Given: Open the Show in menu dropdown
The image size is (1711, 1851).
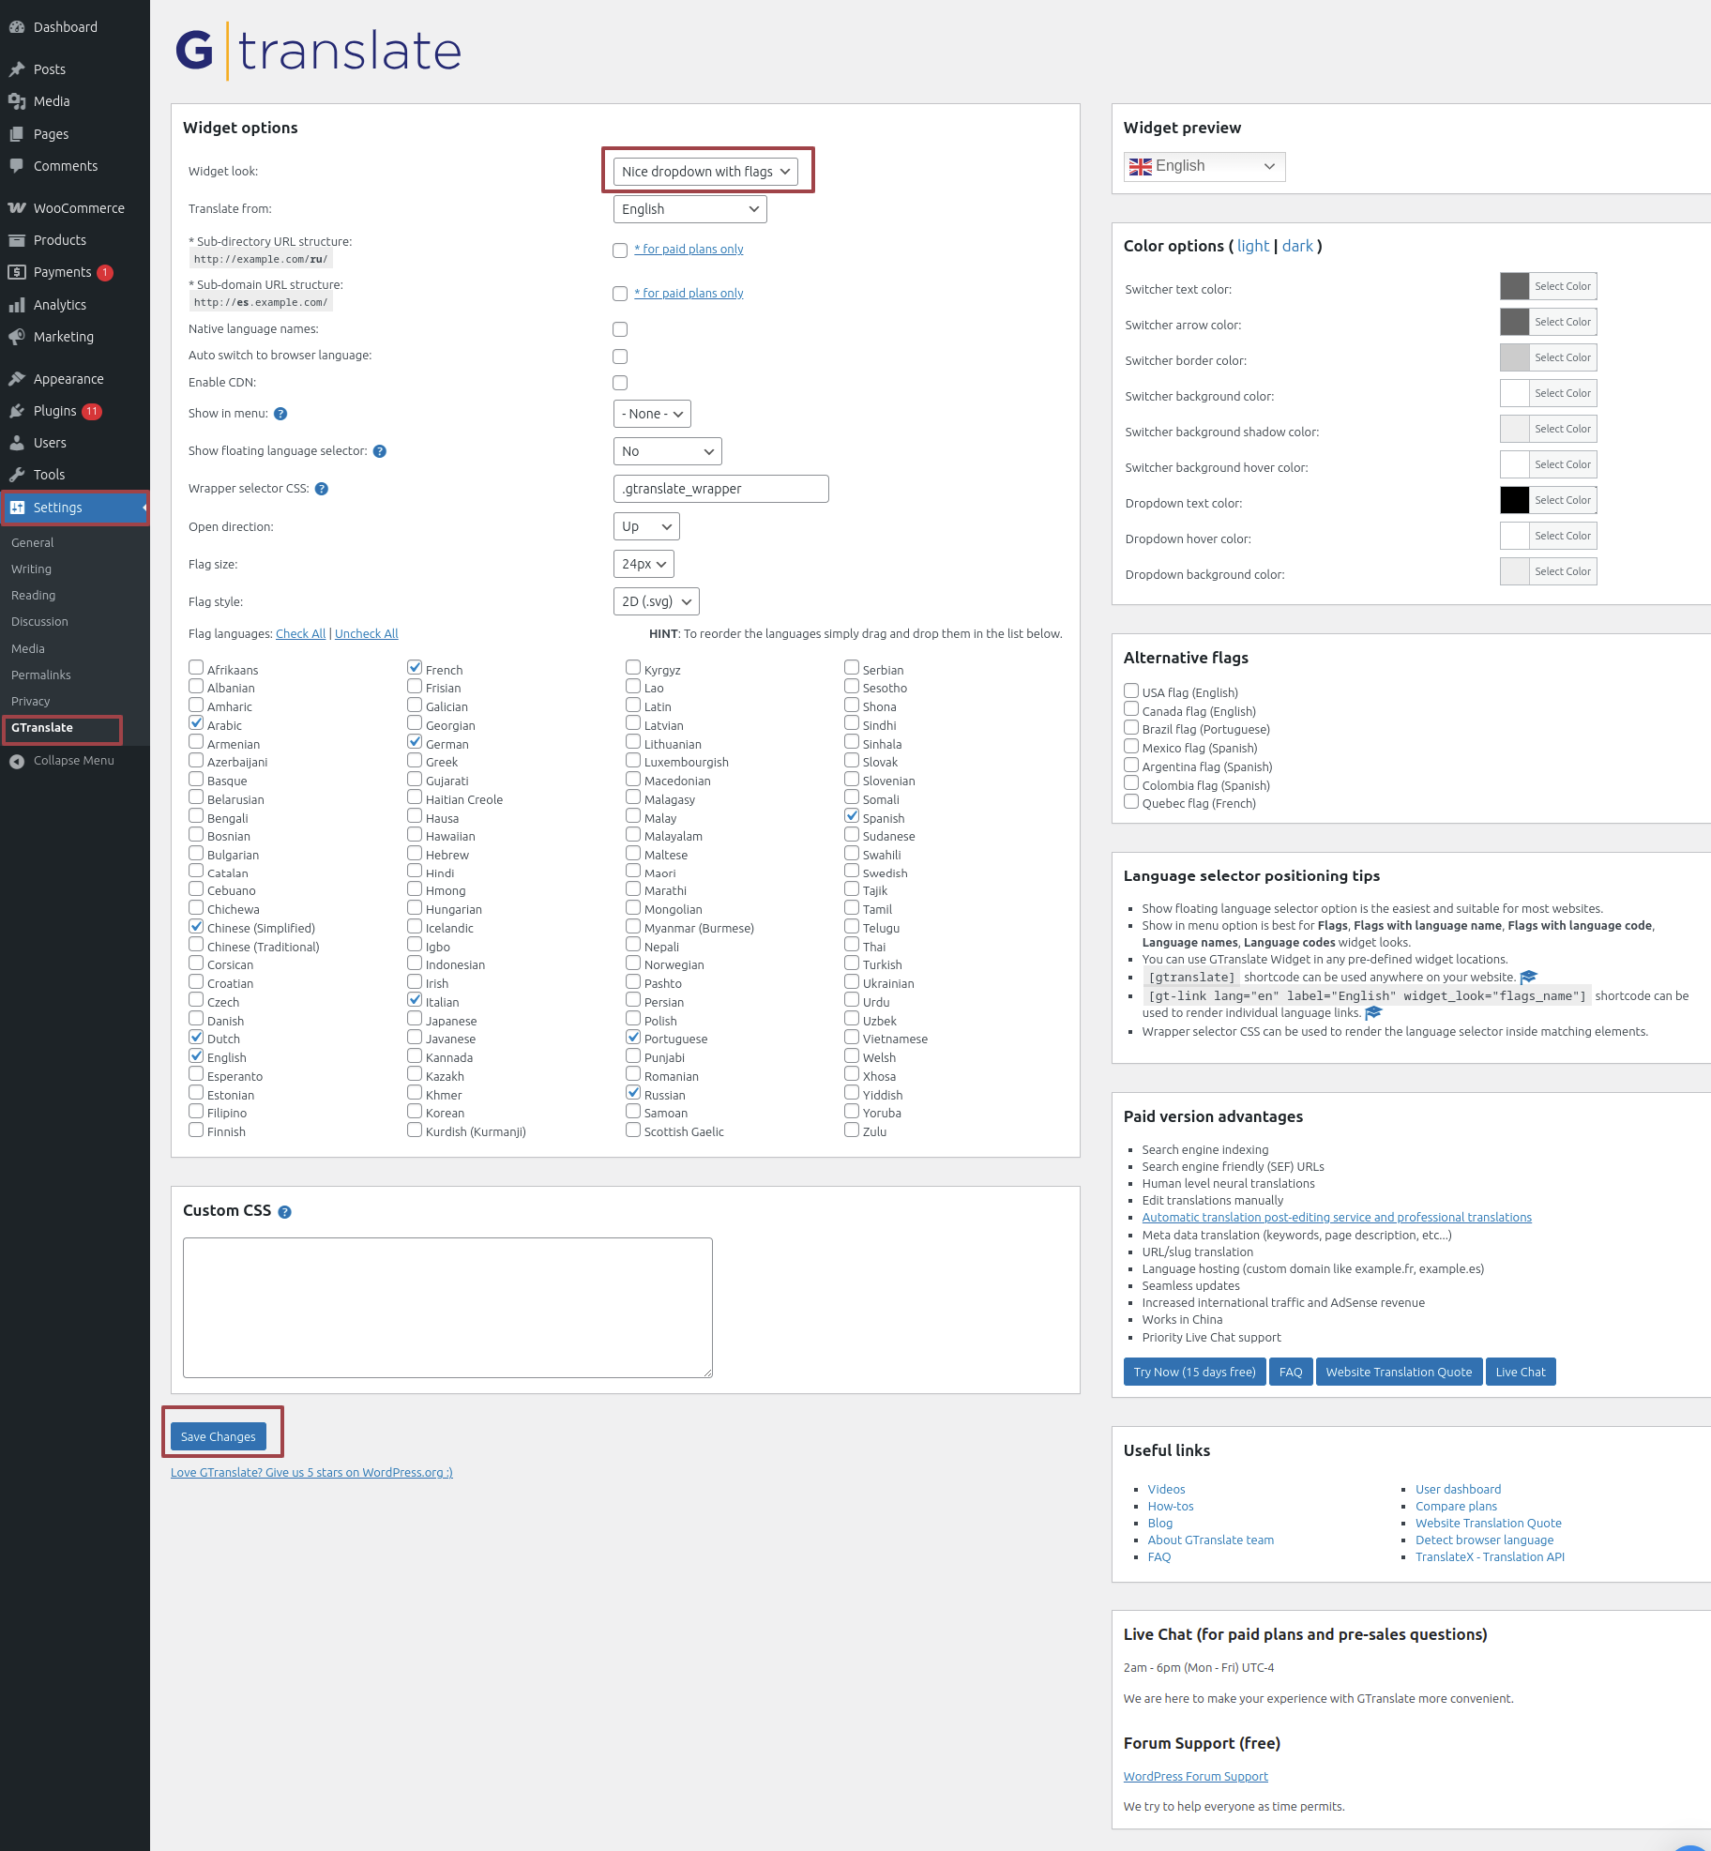Looking at the screenshot, I should pos(652,414).
